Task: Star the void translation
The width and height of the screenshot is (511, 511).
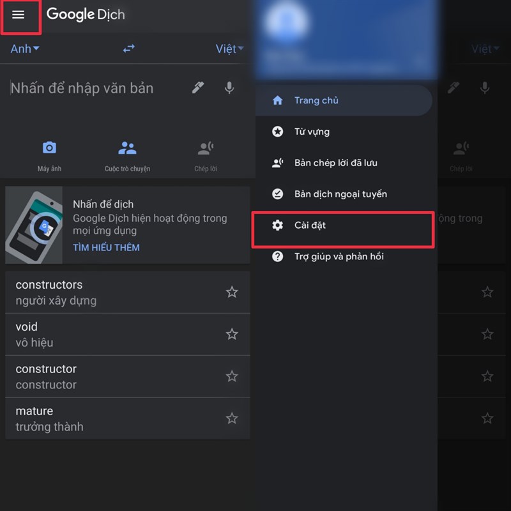Action: 232,334
